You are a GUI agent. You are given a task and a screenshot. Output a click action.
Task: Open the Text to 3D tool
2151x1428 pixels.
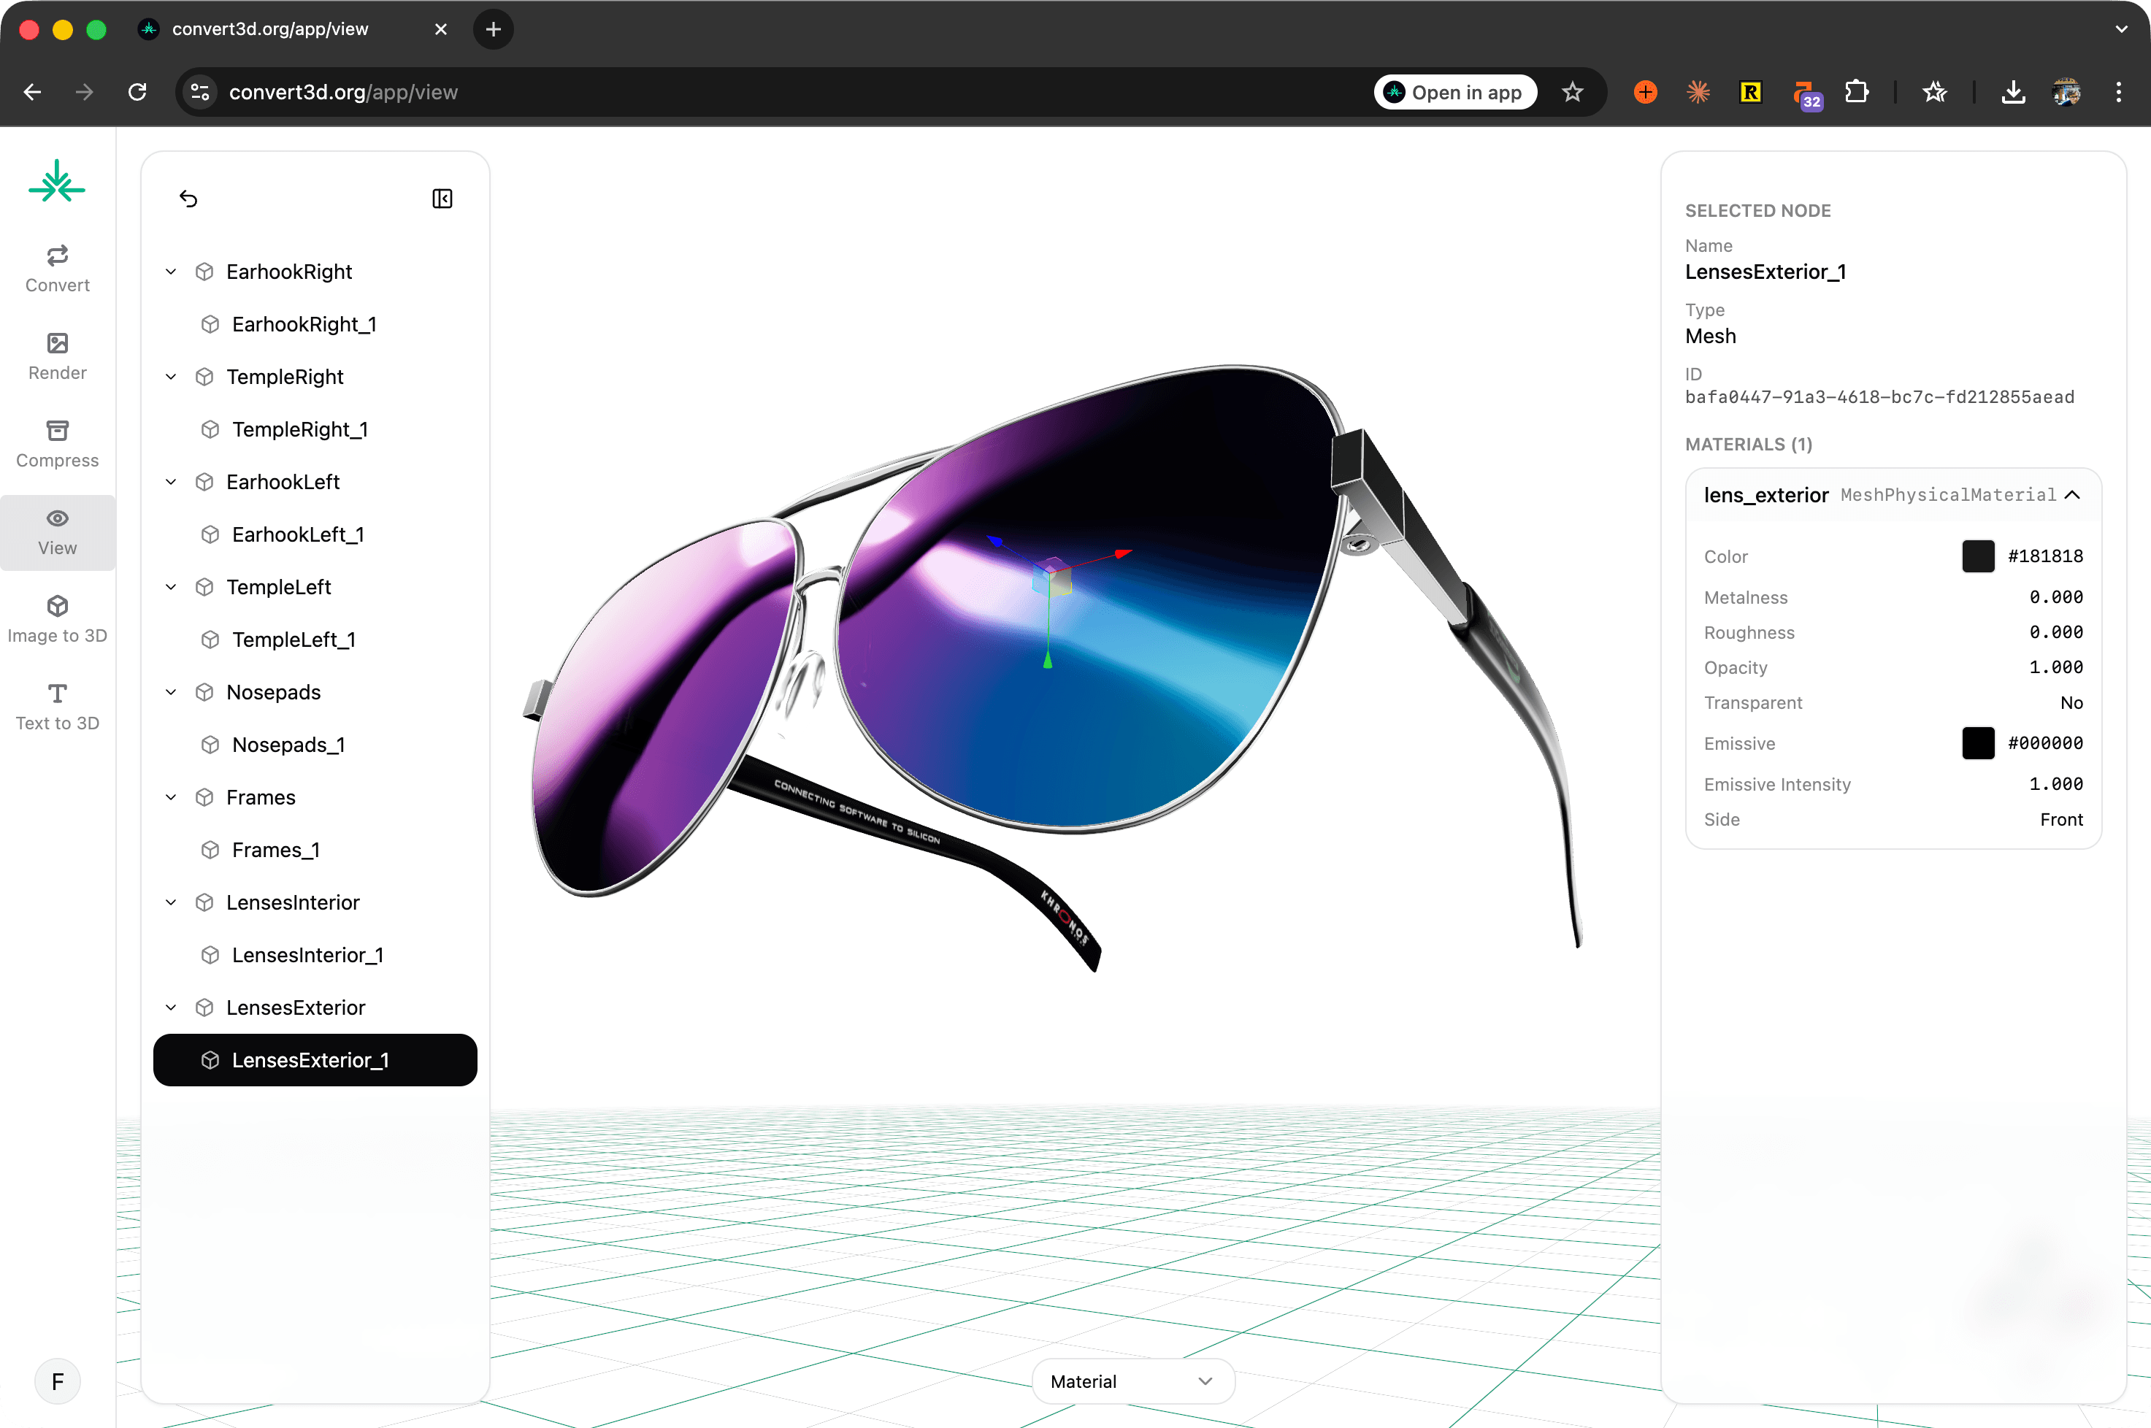coord(56,706)
